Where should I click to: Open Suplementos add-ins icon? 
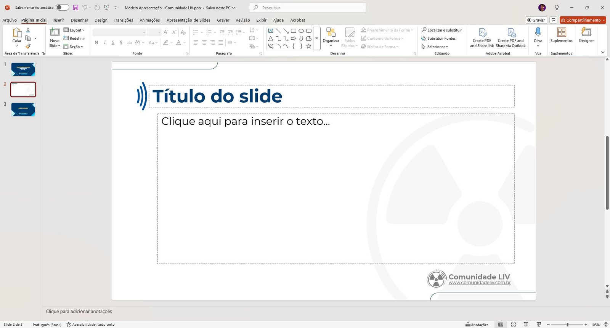[562, 32]
